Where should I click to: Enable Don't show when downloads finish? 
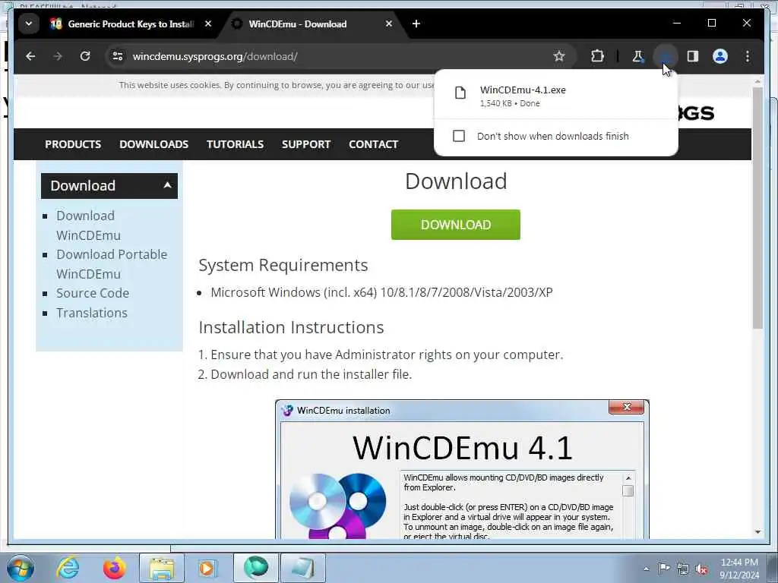click(x=459, y=136)
